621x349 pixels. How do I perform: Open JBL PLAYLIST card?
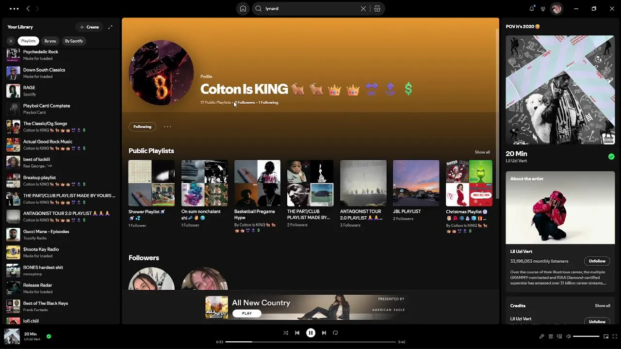[x=416, y=190]
